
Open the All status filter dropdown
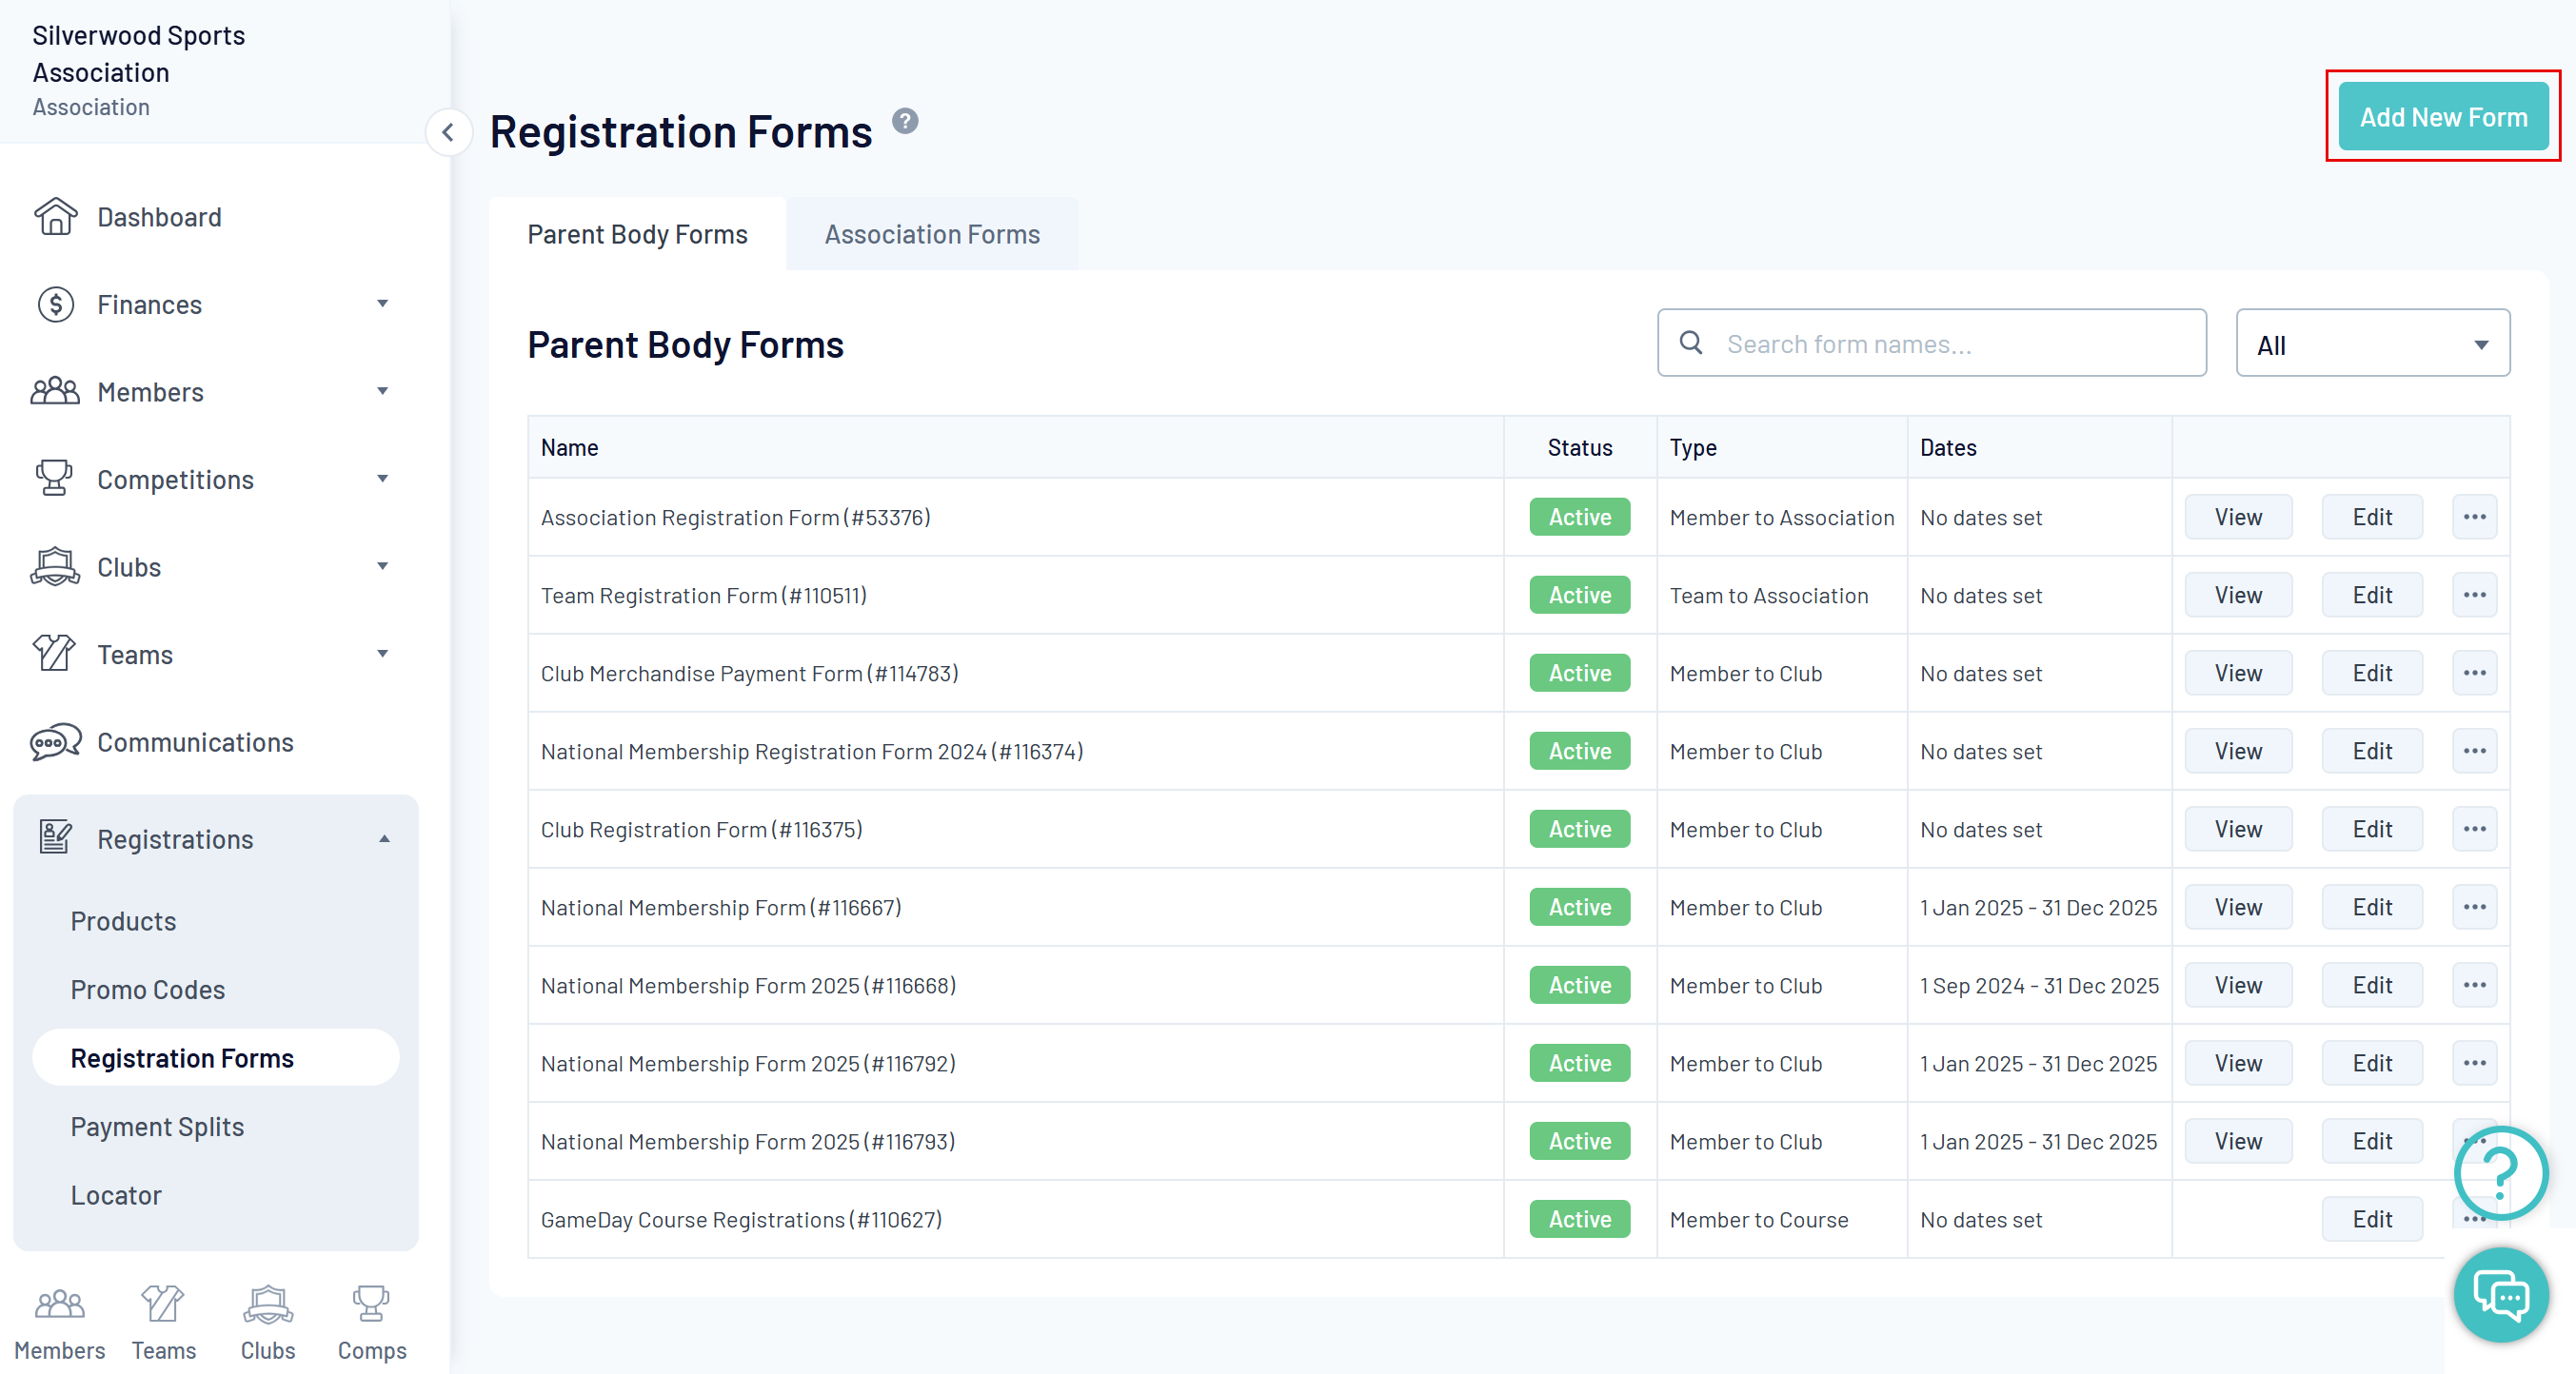coord(2372,343)
